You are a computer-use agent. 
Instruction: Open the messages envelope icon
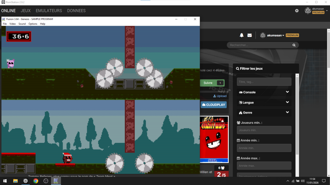(x=249, y=35)
